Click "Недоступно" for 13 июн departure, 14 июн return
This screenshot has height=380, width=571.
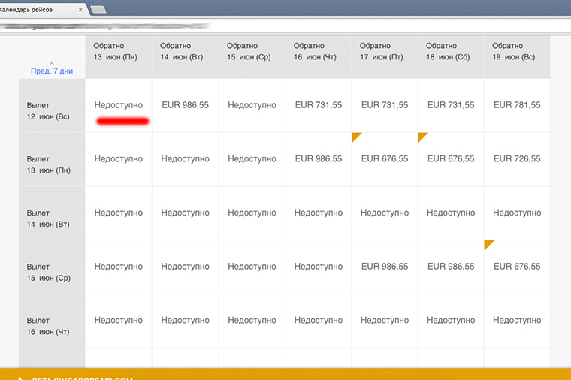click(x=185, y=159)
